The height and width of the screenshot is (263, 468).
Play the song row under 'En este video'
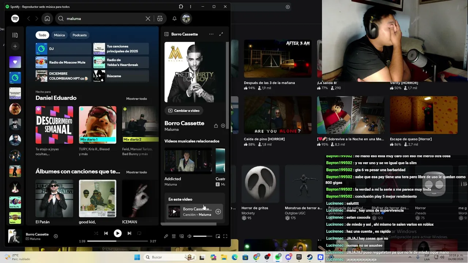pyautogui.click(x=195, y=211)
